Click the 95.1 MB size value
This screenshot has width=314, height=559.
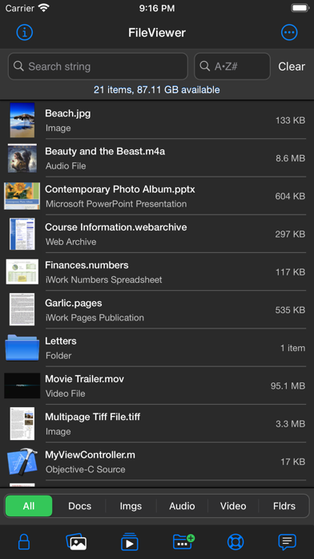(288, 386)
